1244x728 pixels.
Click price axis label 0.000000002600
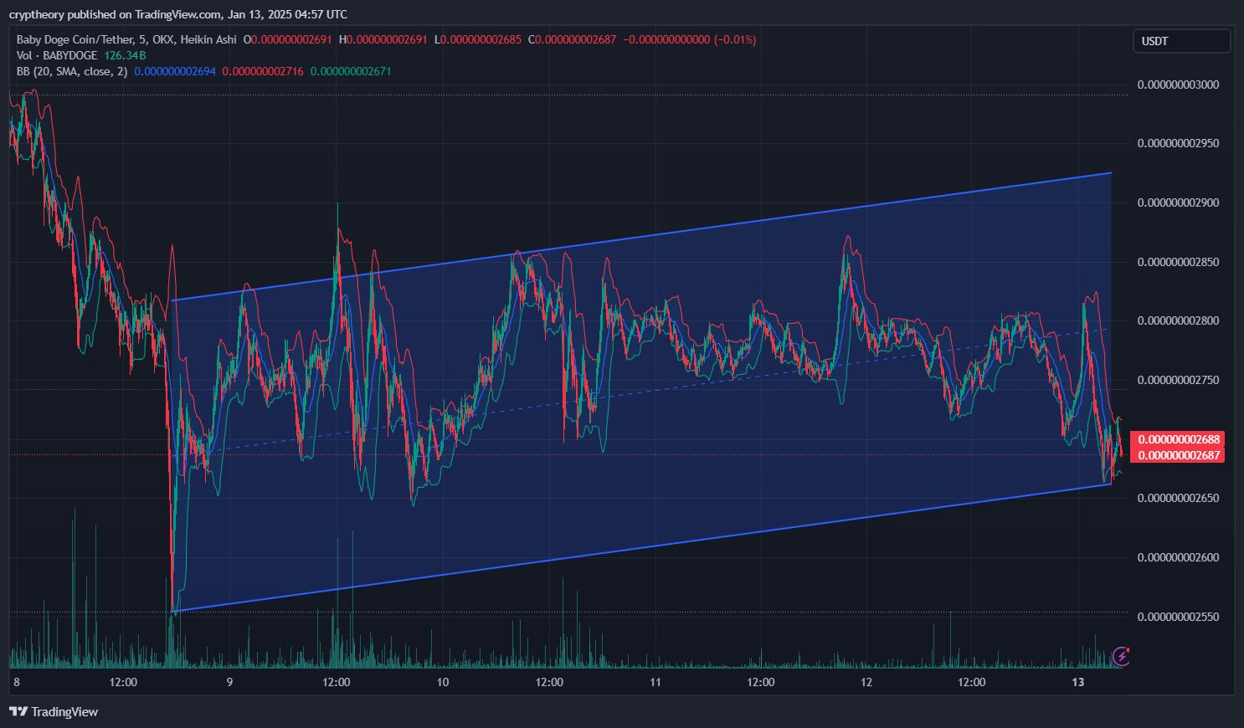pos(1178,557)
